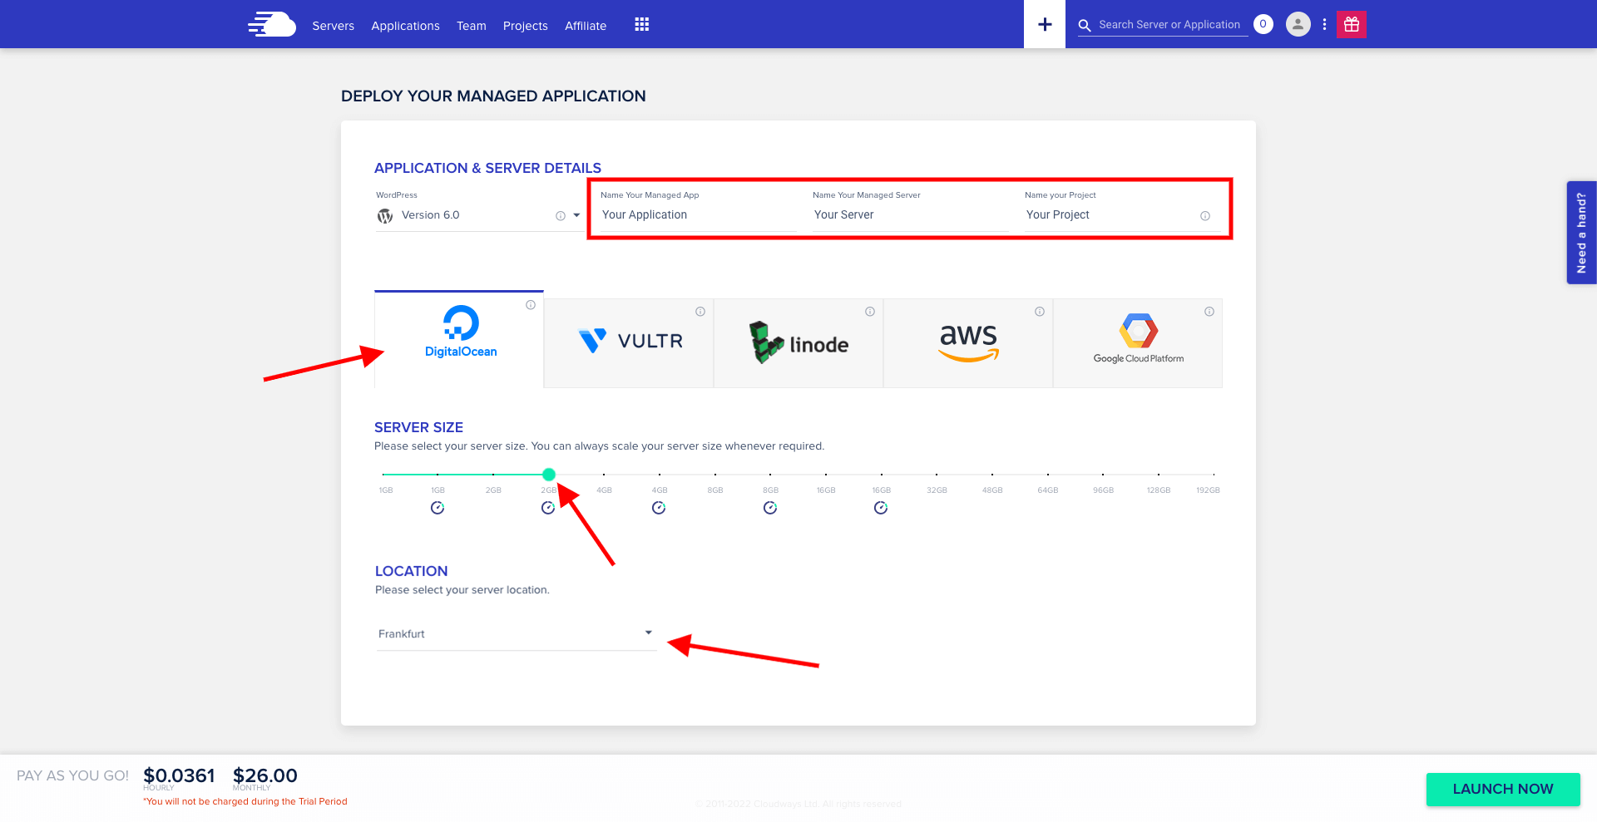Expand WordPress version dropdown arrow

click(x=576, y=215)
